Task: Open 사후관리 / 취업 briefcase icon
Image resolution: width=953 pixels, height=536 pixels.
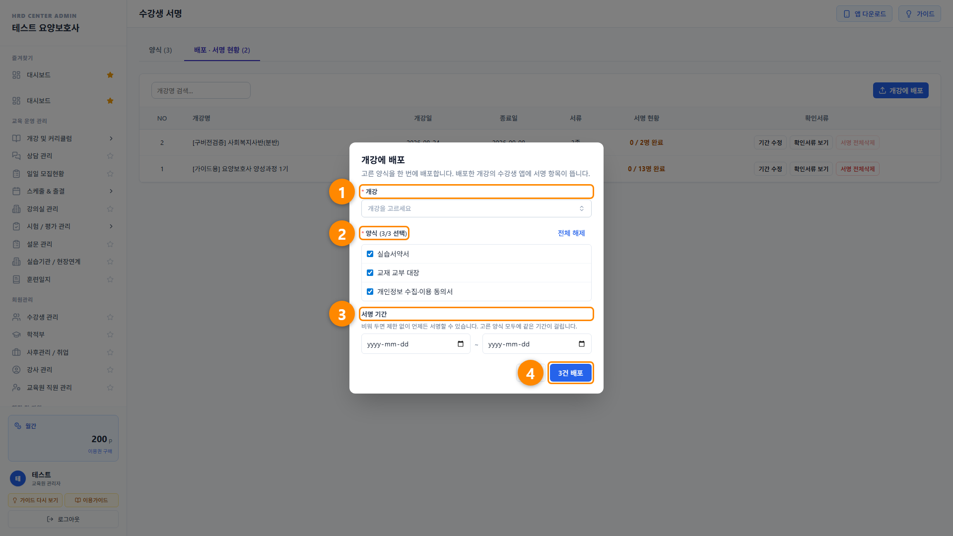Action: [x=16, y=352]
